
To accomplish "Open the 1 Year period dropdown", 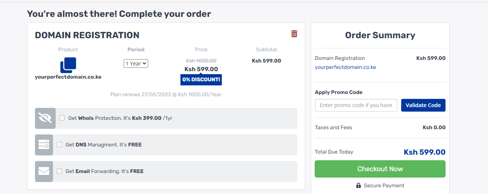I will pos(136,64).
